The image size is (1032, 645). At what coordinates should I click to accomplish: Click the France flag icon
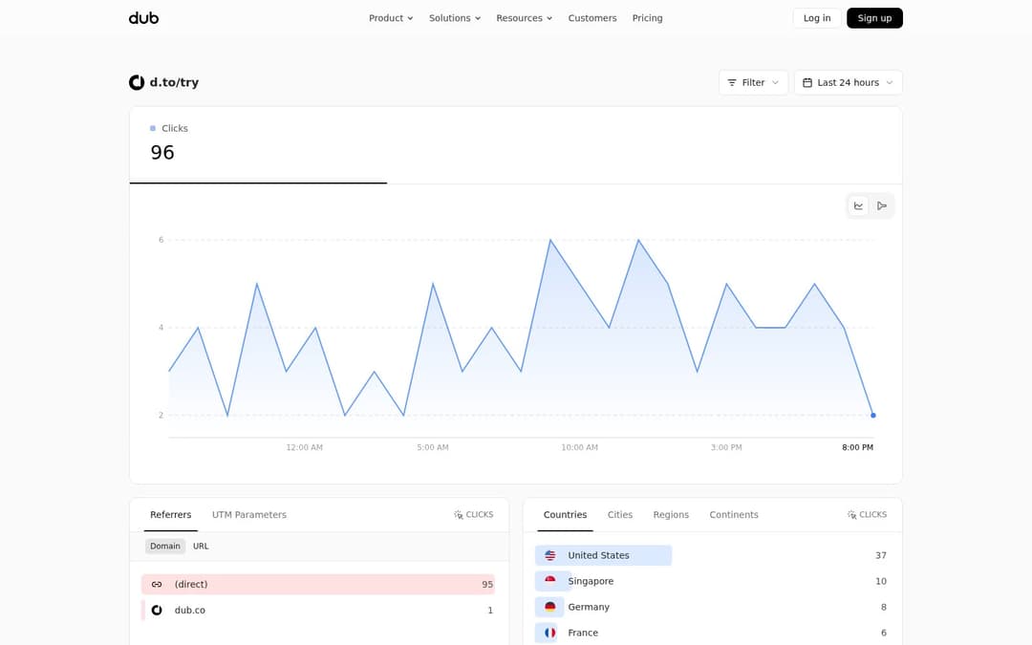point(550,633)
